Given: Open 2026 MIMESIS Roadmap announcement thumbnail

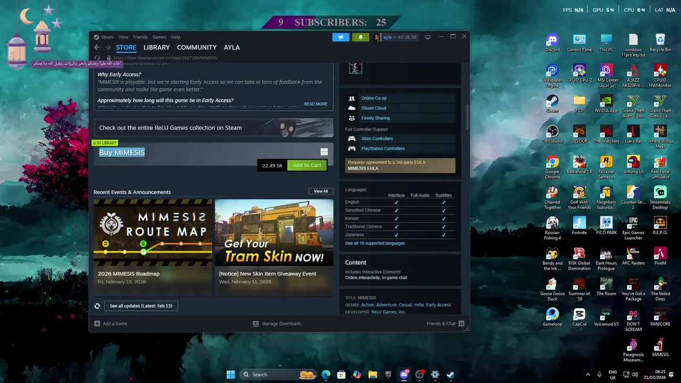Looking at the screenshot, I should point(153,232).
